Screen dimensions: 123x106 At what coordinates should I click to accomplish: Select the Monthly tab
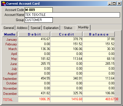(83, 27)
